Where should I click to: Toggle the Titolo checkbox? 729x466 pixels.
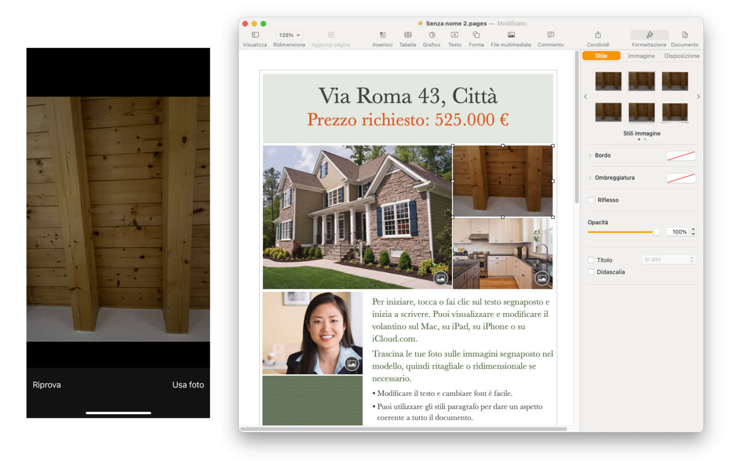tap(591, 260)
